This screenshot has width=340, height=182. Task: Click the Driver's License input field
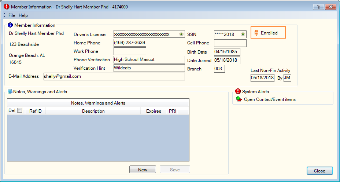pos(149,34)
